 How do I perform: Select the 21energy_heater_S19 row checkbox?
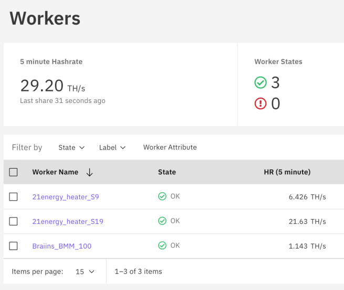14,221
